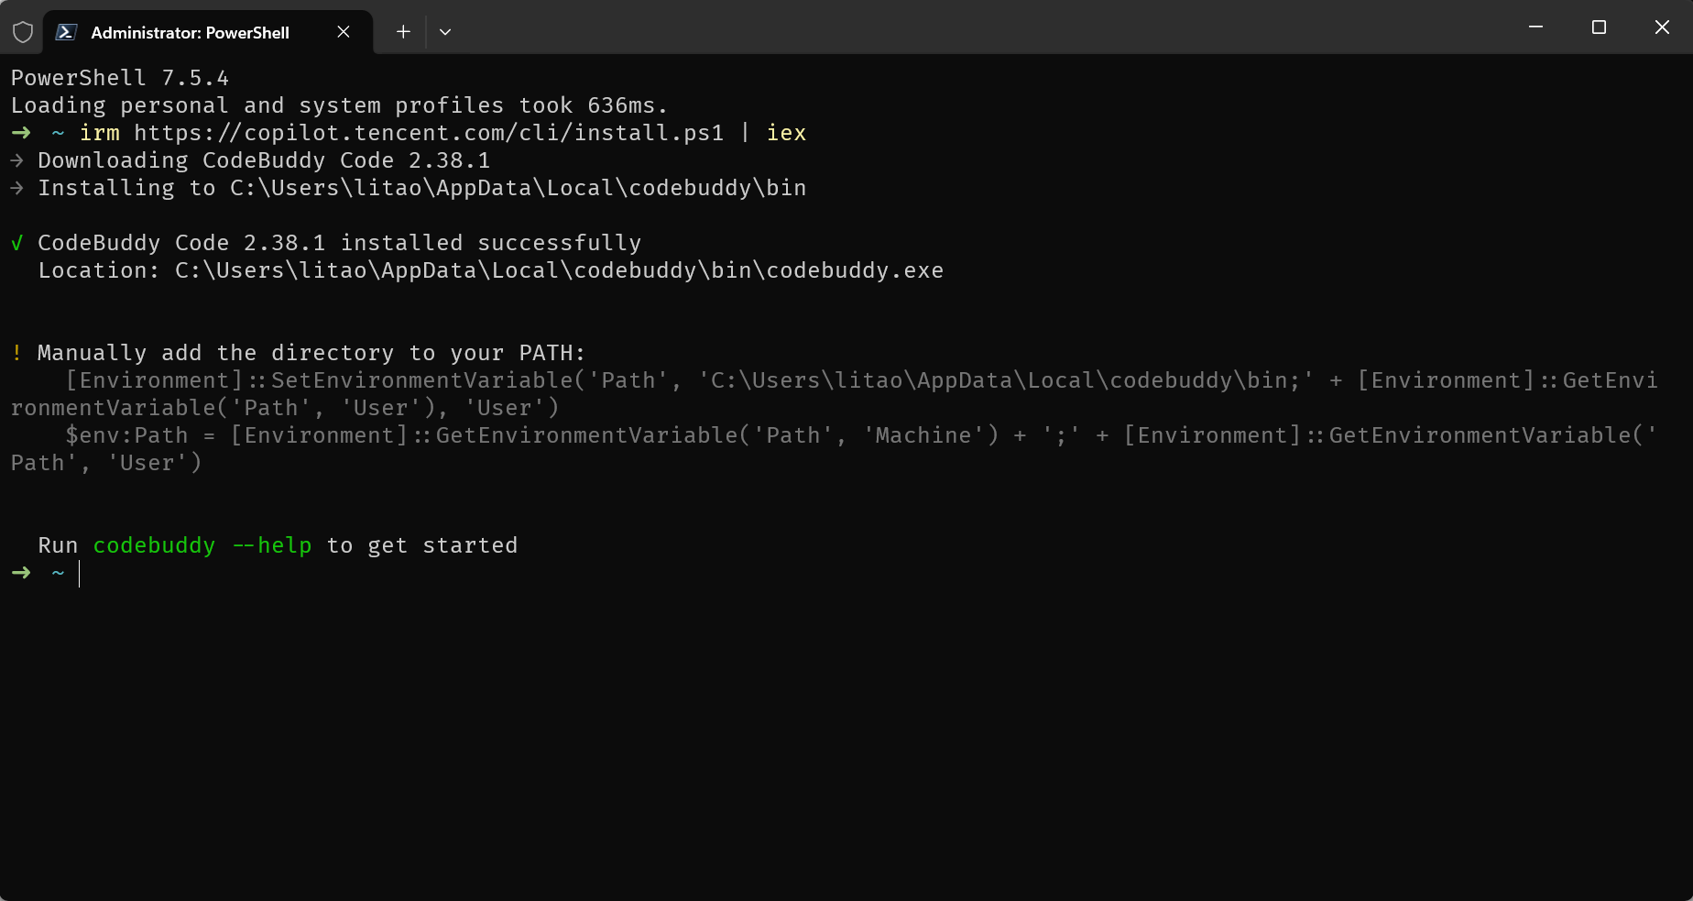Click the yellow exclamation warning mark
1693x901 pixels.
[x=16, y=353]
